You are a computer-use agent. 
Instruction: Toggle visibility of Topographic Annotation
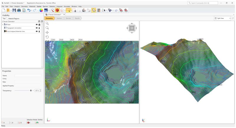[37, 28]
